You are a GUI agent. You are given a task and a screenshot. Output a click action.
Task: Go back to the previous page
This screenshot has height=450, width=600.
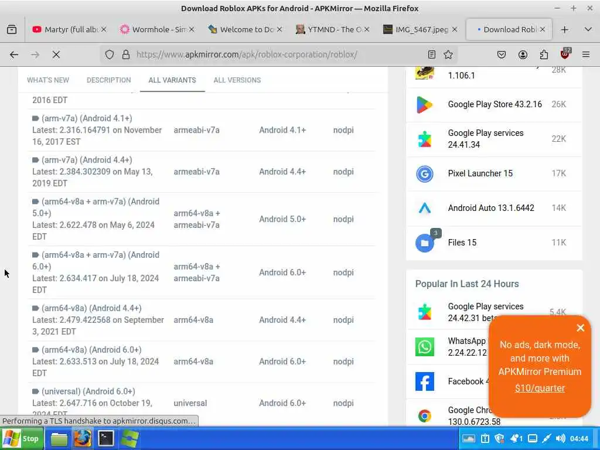[x=14, y=54]
